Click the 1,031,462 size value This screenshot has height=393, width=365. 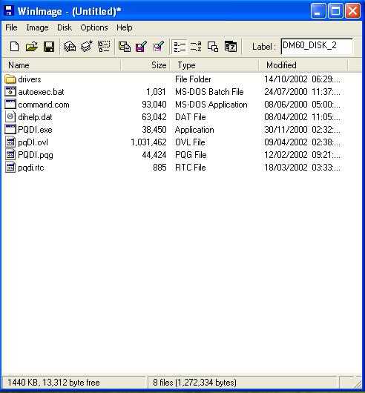(x=148, y=142)
